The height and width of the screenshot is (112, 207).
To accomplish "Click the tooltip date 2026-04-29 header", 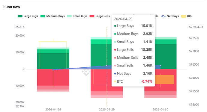I will (x=123, y=19).
